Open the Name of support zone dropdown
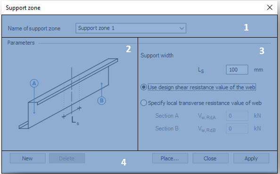This screenshot has height=174, width=280. tap(131, 28)
